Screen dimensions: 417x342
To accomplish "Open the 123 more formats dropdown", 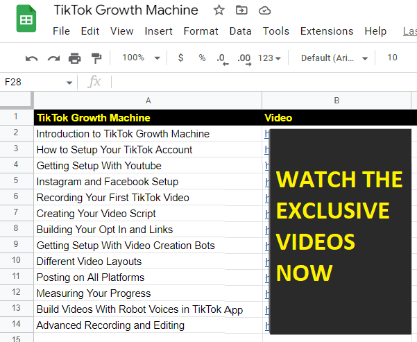I will coord(269,58).
